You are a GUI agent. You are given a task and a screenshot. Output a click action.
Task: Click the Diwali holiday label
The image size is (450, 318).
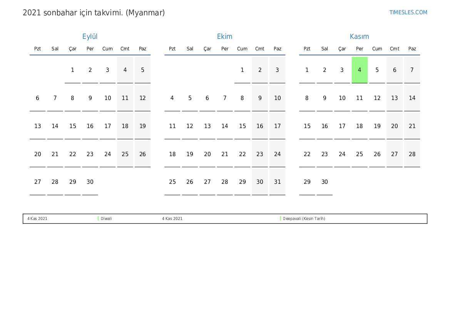[x=106, y=218]
